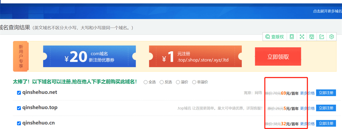Click the qinshehuo.top domain name text
Viewport: 342px width, 129px height.
40,107
